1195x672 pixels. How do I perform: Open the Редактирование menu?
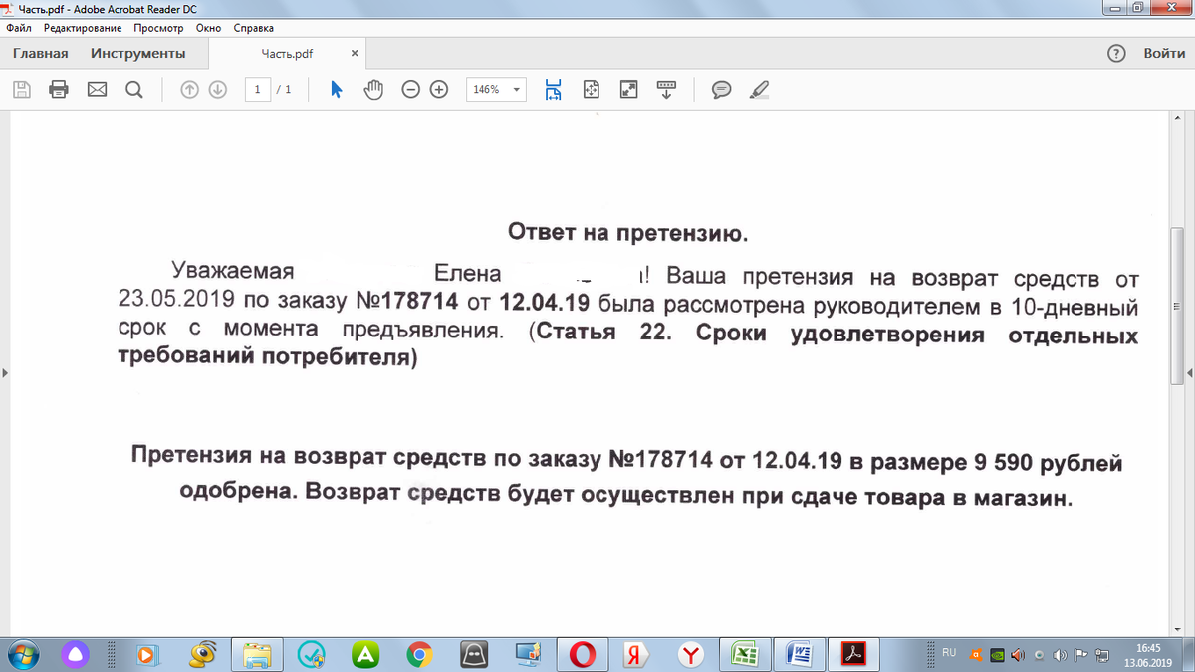tap(83, 28)
